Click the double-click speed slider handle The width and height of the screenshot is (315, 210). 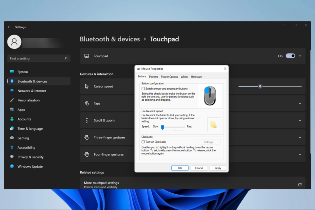[162, 127]
